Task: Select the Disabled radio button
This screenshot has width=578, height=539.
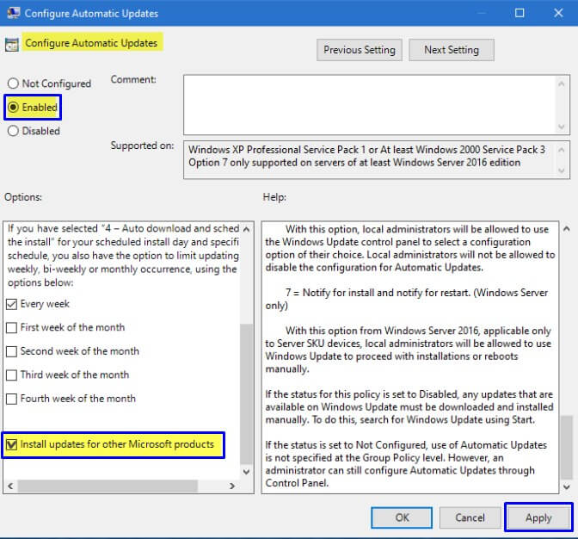Action: coord(13,131)
